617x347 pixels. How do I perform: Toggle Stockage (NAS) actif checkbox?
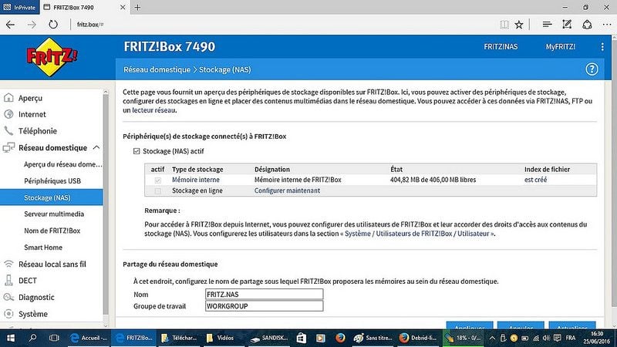point(137,151)
